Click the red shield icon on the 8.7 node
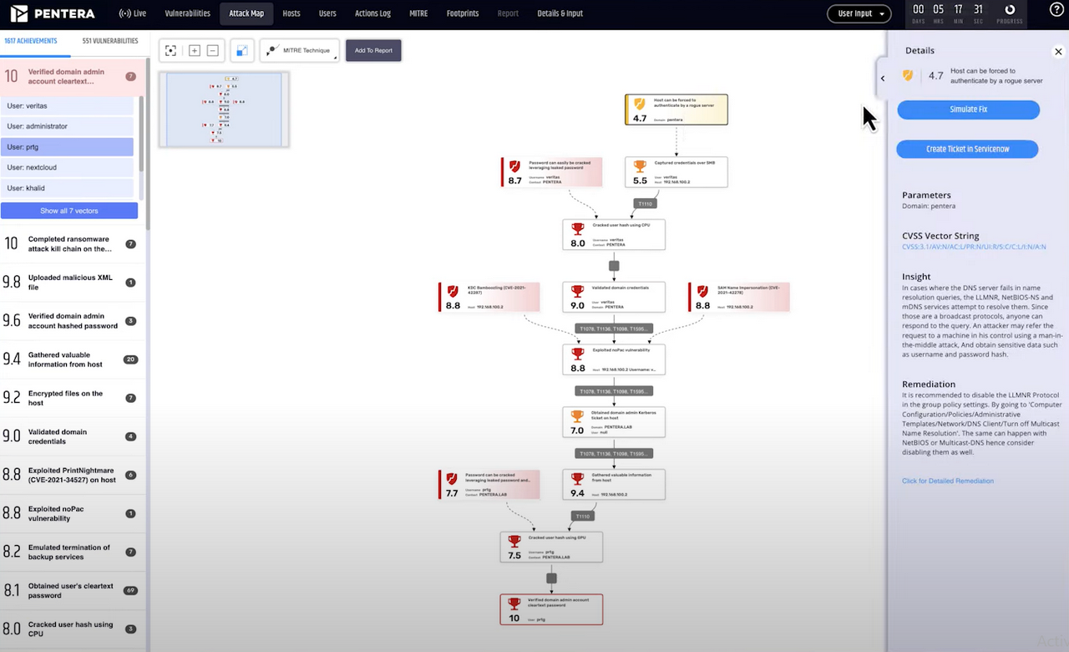Screen dimensions: 1069x652 point(514,166)
